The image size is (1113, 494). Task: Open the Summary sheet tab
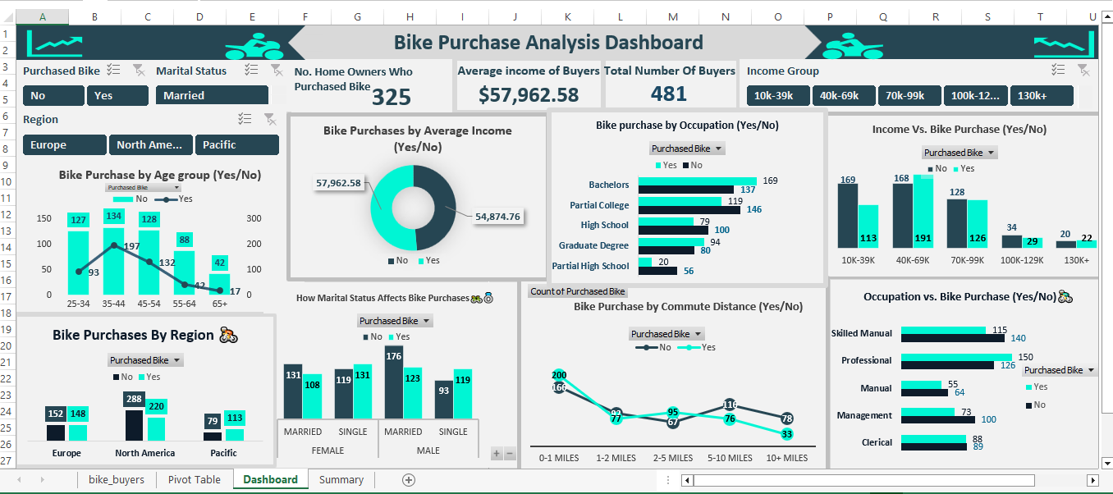pos(341,480)
